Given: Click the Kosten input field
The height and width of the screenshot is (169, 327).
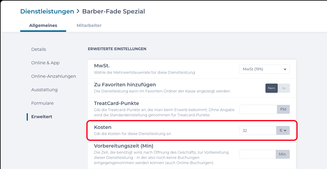Looking at the screenshot, I should click(x=258, y=130).
